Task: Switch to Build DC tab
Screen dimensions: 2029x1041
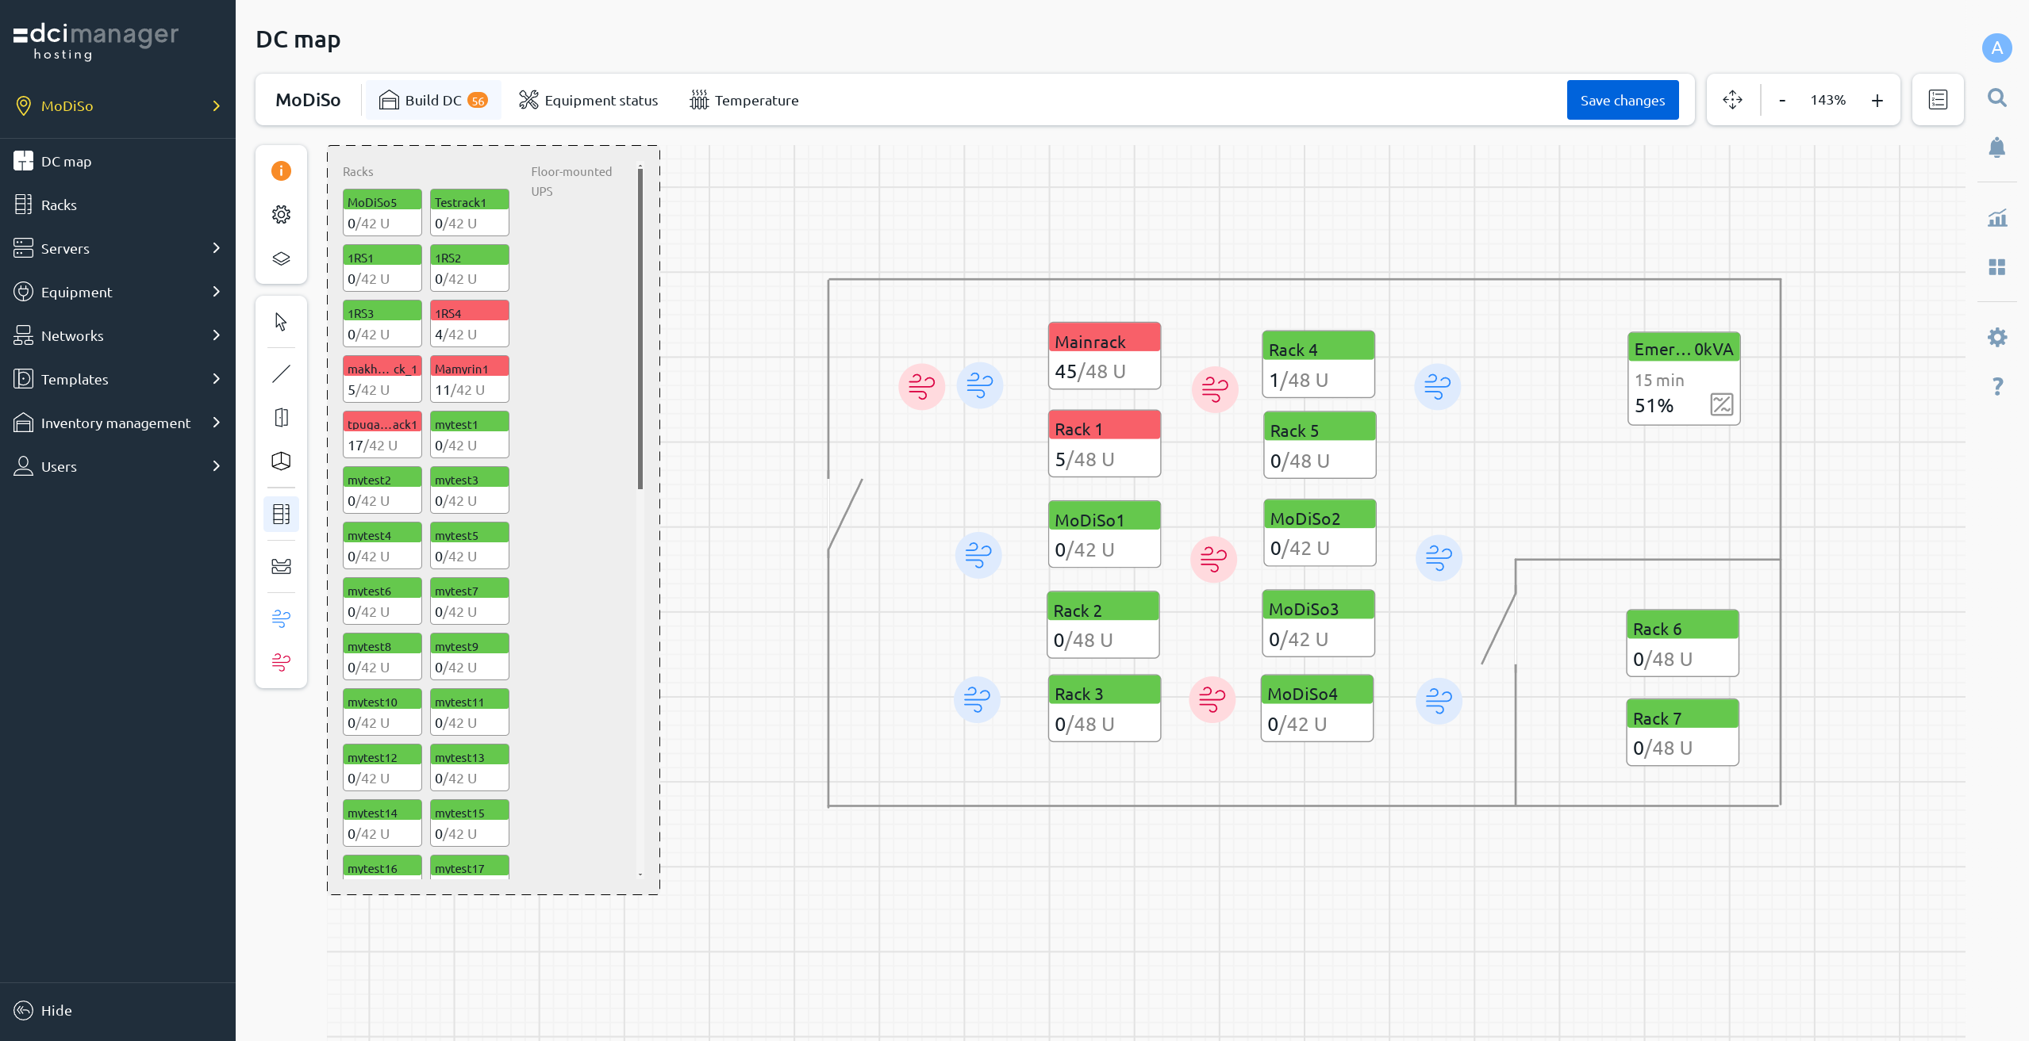Action: [433, 100]
